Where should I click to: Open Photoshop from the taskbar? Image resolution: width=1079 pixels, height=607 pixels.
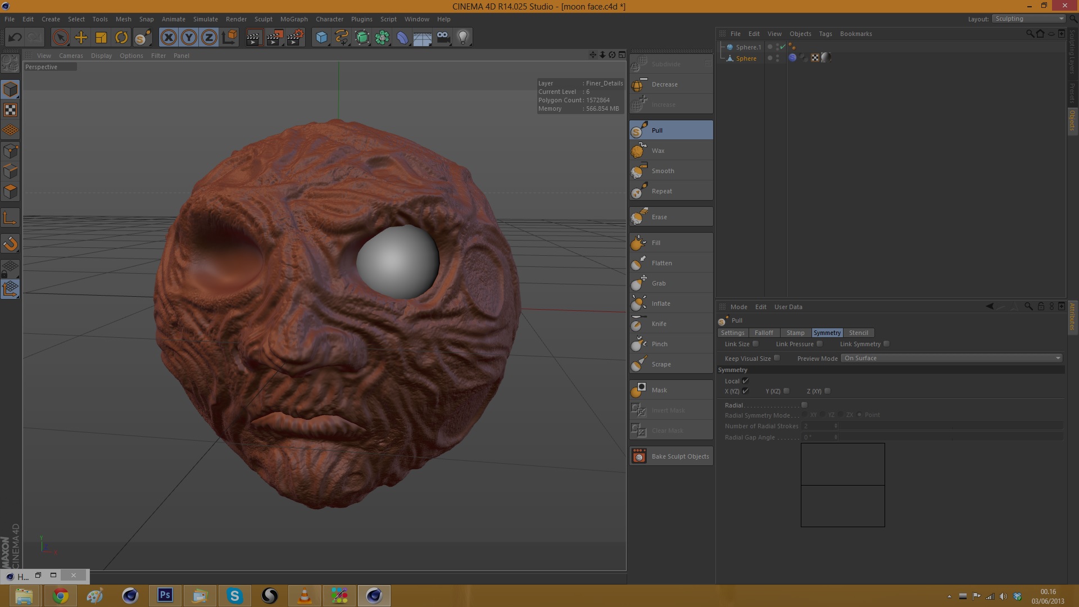click(165, 595)
